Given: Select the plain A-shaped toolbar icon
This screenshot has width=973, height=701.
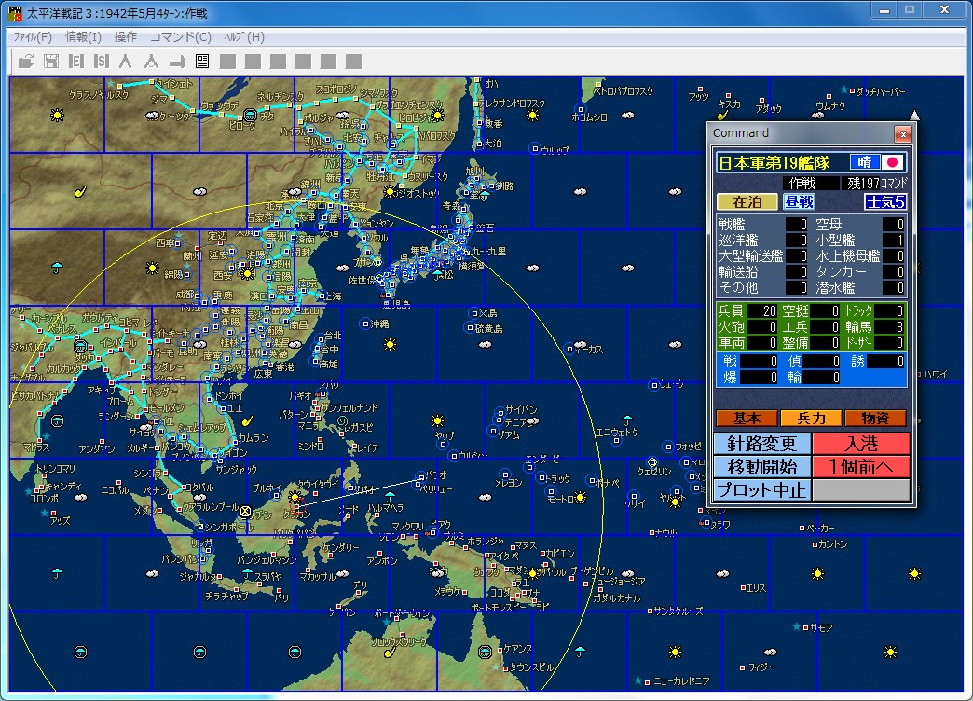Looking at the screenshot, I should (x=126, y=61).
